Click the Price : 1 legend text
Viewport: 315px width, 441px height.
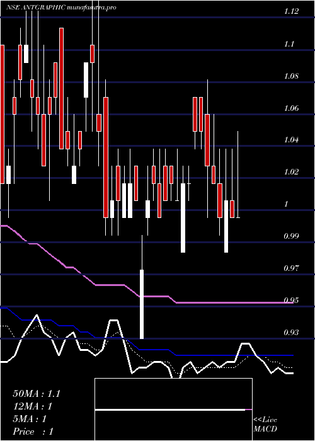pyautogui.click(x=33, y=432)
